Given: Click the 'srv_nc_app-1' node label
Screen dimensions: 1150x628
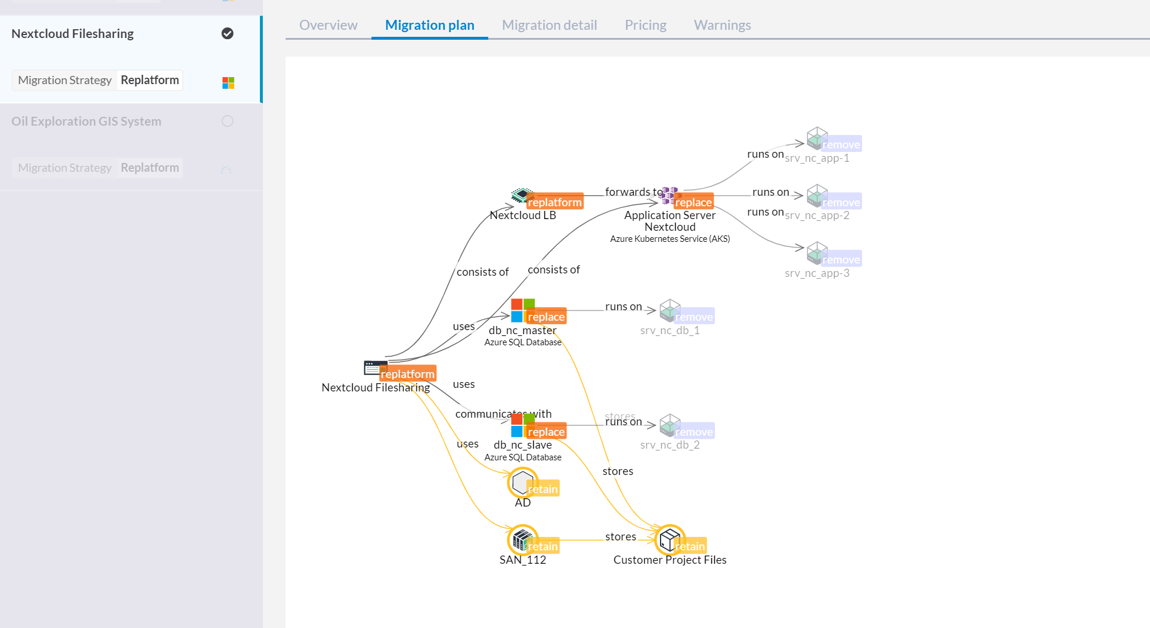Looking at the screenshot, I should (817, 158).
